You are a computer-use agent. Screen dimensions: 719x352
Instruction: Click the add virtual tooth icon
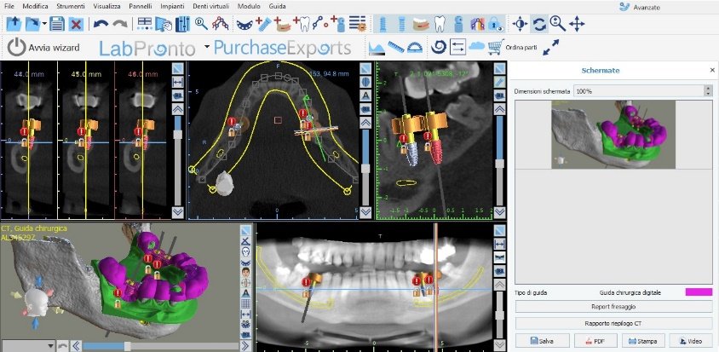click(302, 24)
